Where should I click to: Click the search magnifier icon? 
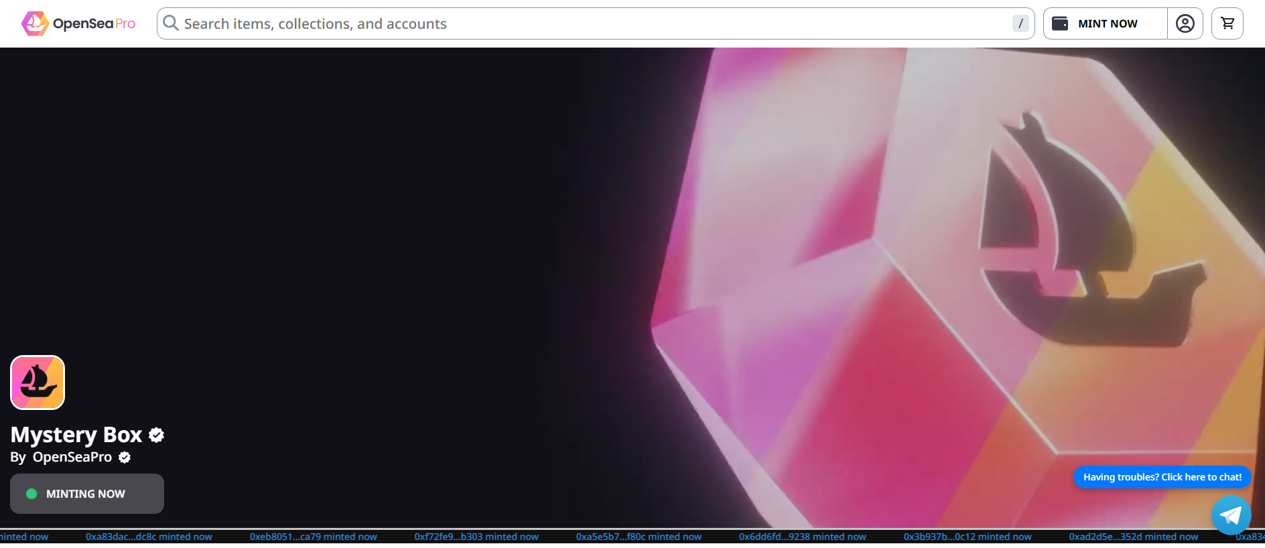click(171, 23)
